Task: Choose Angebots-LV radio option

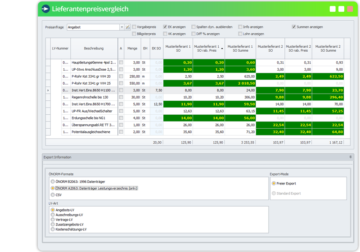Action: tap(53, 210)
